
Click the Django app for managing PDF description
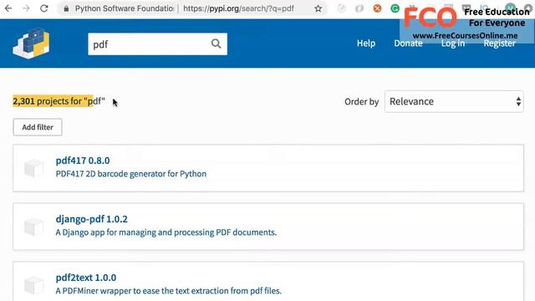pos(166,232)
